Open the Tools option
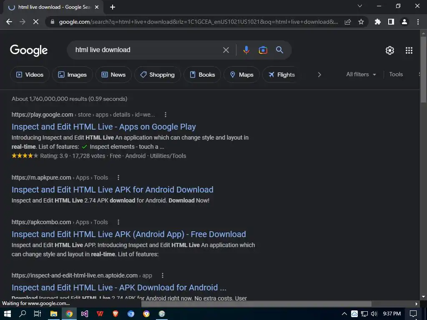 (396, 74)
